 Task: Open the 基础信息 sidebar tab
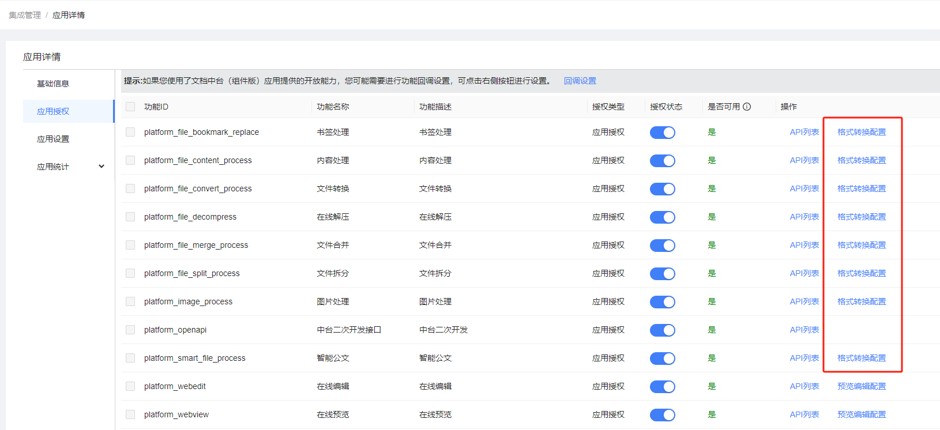tap(53, 84)
